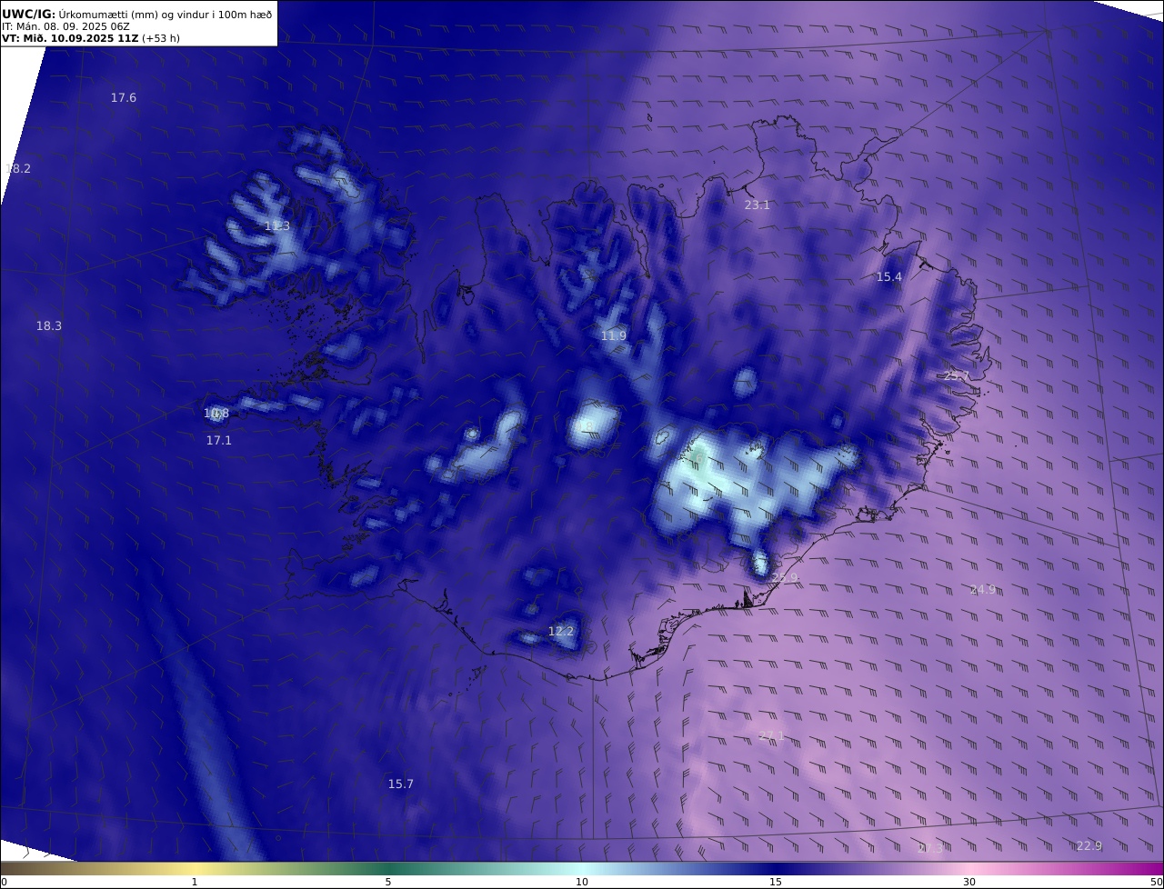Screen dimensions: 1164x889
Task: Click the colorbar tick label 0
Action: click(4, 882)
